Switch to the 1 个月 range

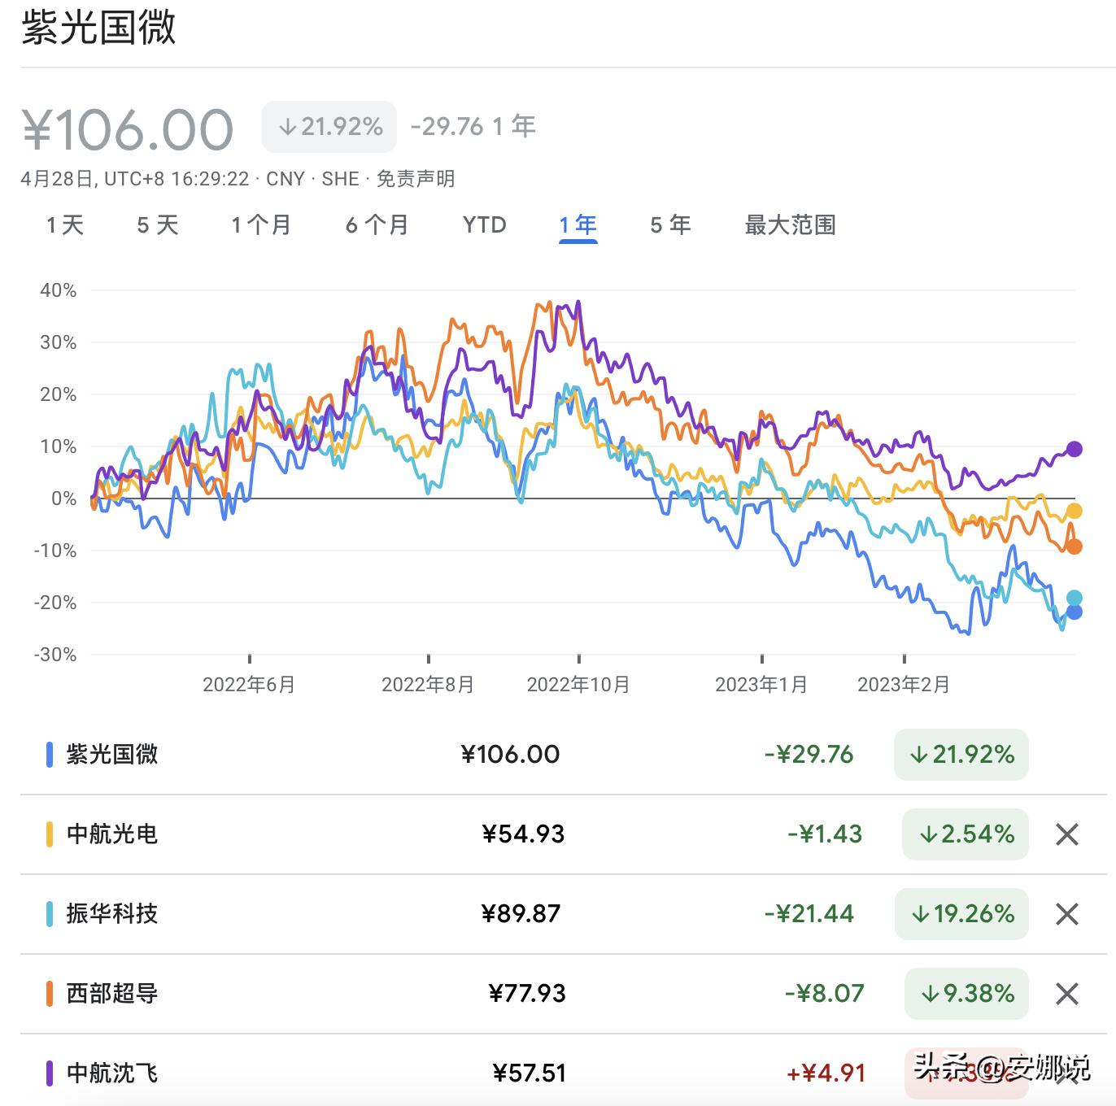coord(261,225)
